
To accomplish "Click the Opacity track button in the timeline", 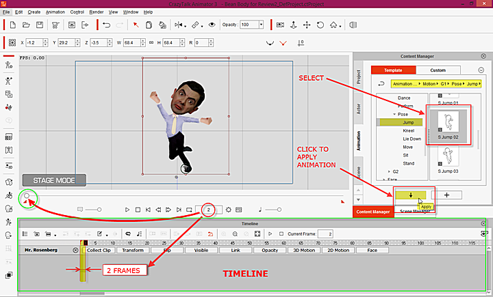I will pyautogui.click(x=270, y=251).
